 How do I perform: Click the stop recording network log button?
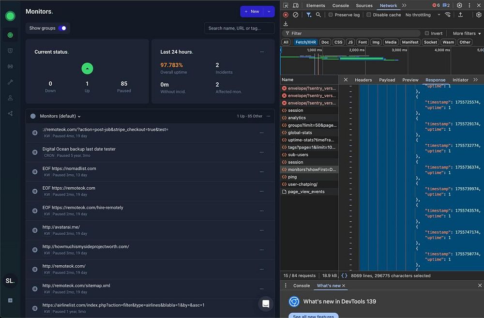[x=286, y=15]
